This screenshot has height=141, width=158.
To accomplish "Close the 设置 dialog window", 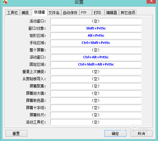I will coord(151,2).
